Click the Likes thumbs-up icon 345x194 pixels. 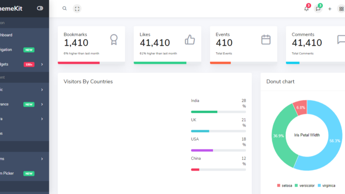[190, 39]
